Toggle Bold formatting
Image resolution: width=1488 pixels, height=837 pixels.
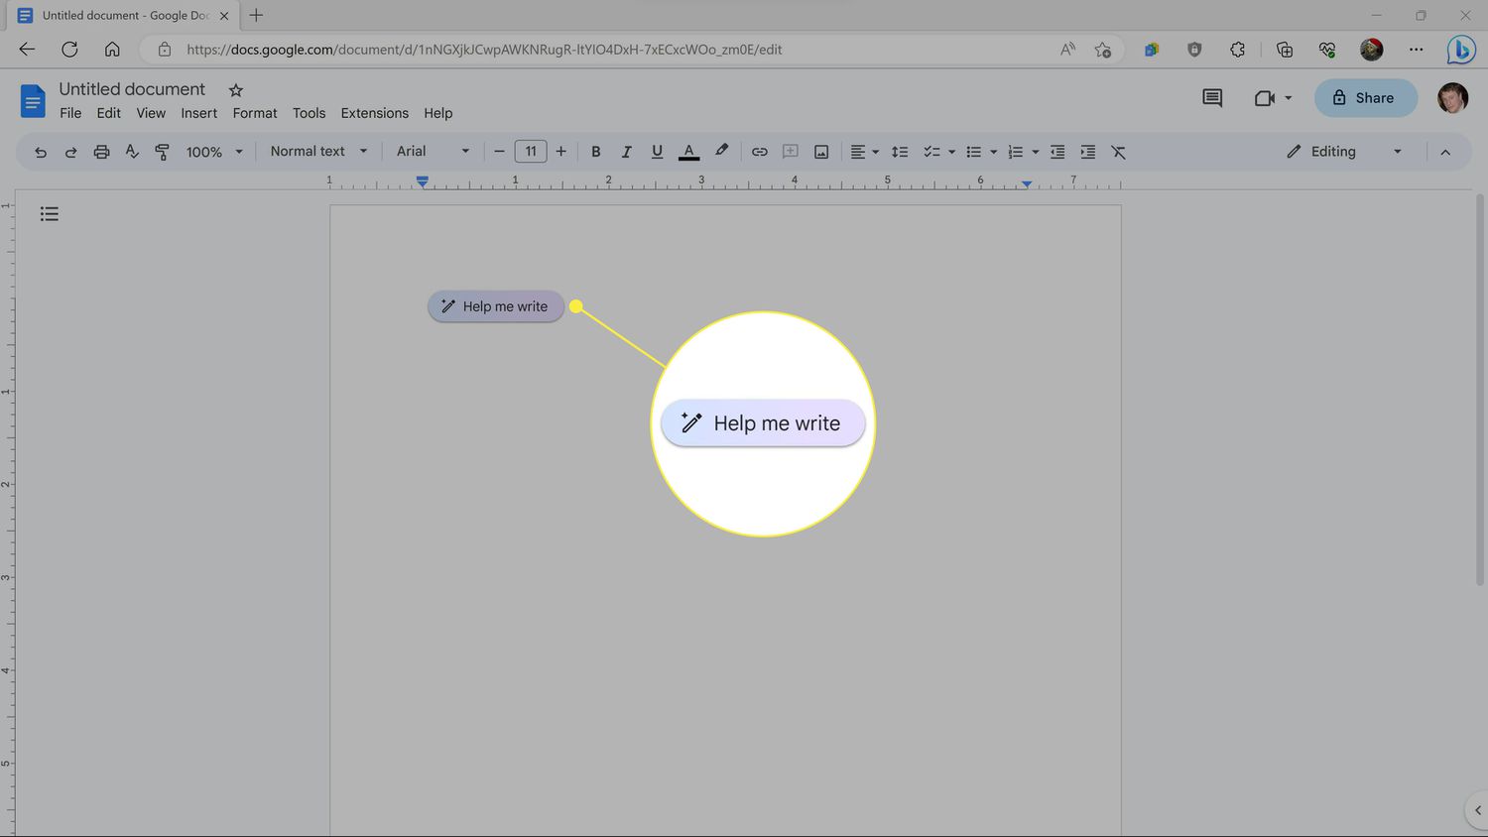(595, 152)
